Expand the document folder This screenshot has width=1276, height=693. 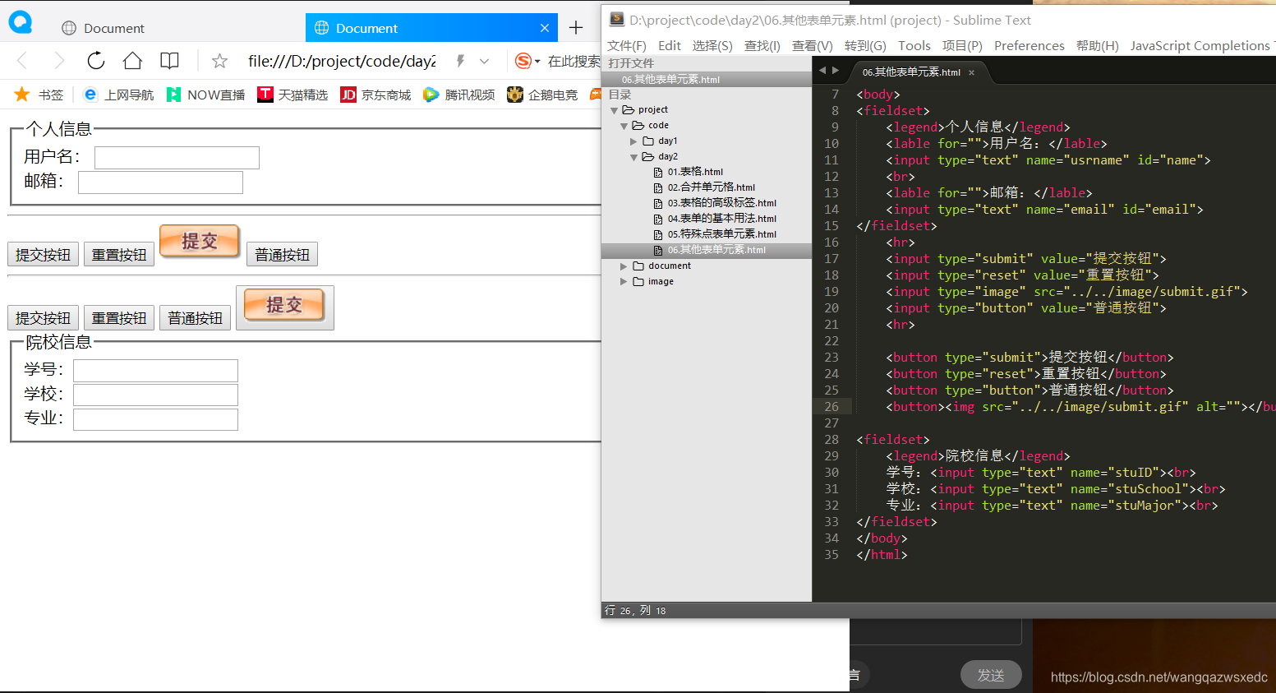[x=624, y=266]
